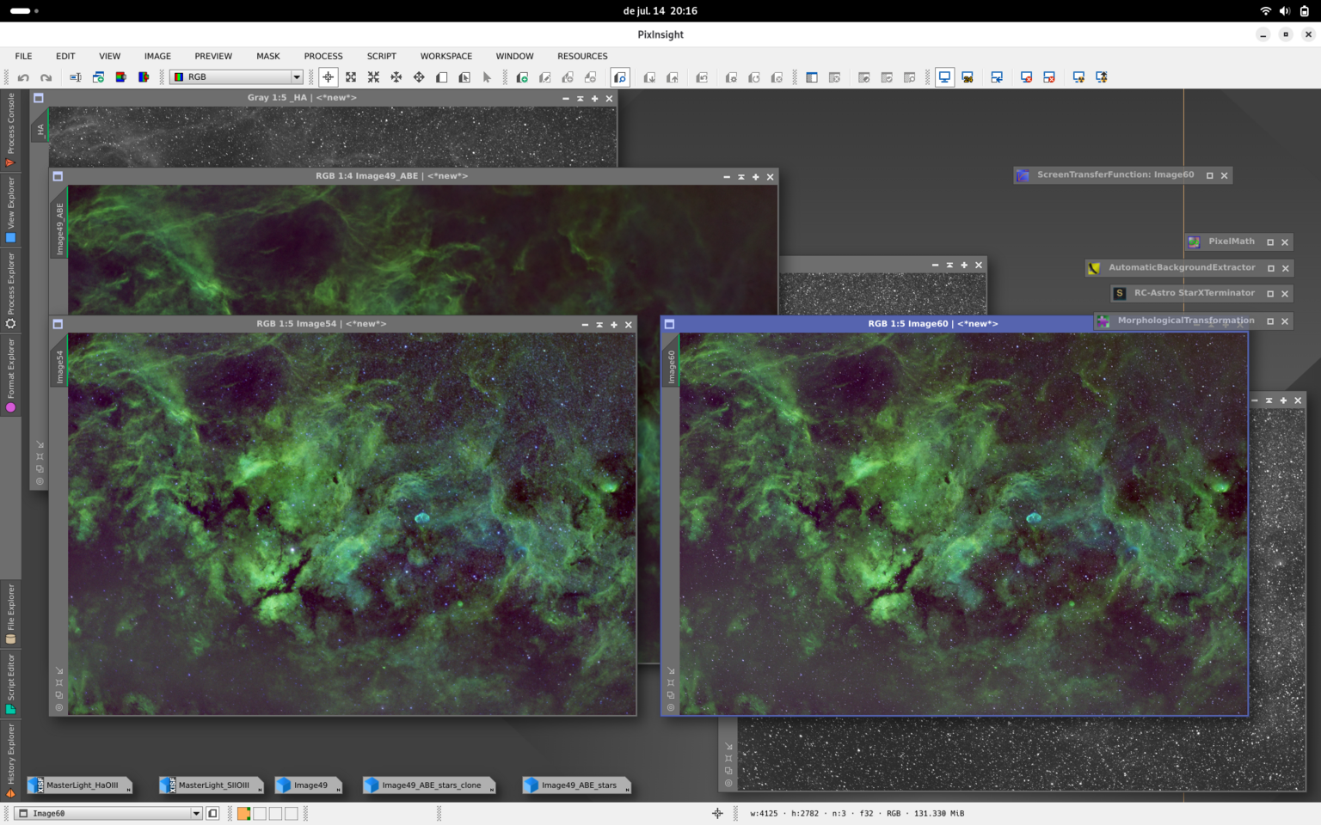This screenshot has width=1321, height=825.
Task: Restore the MasterLight_SIIOIII iconized image
Action: [212, 785]
